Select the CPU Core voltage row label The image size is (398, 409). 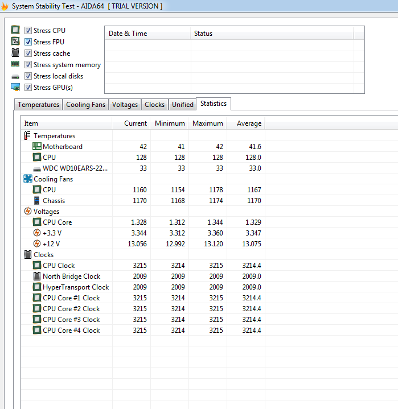(58, 222)
